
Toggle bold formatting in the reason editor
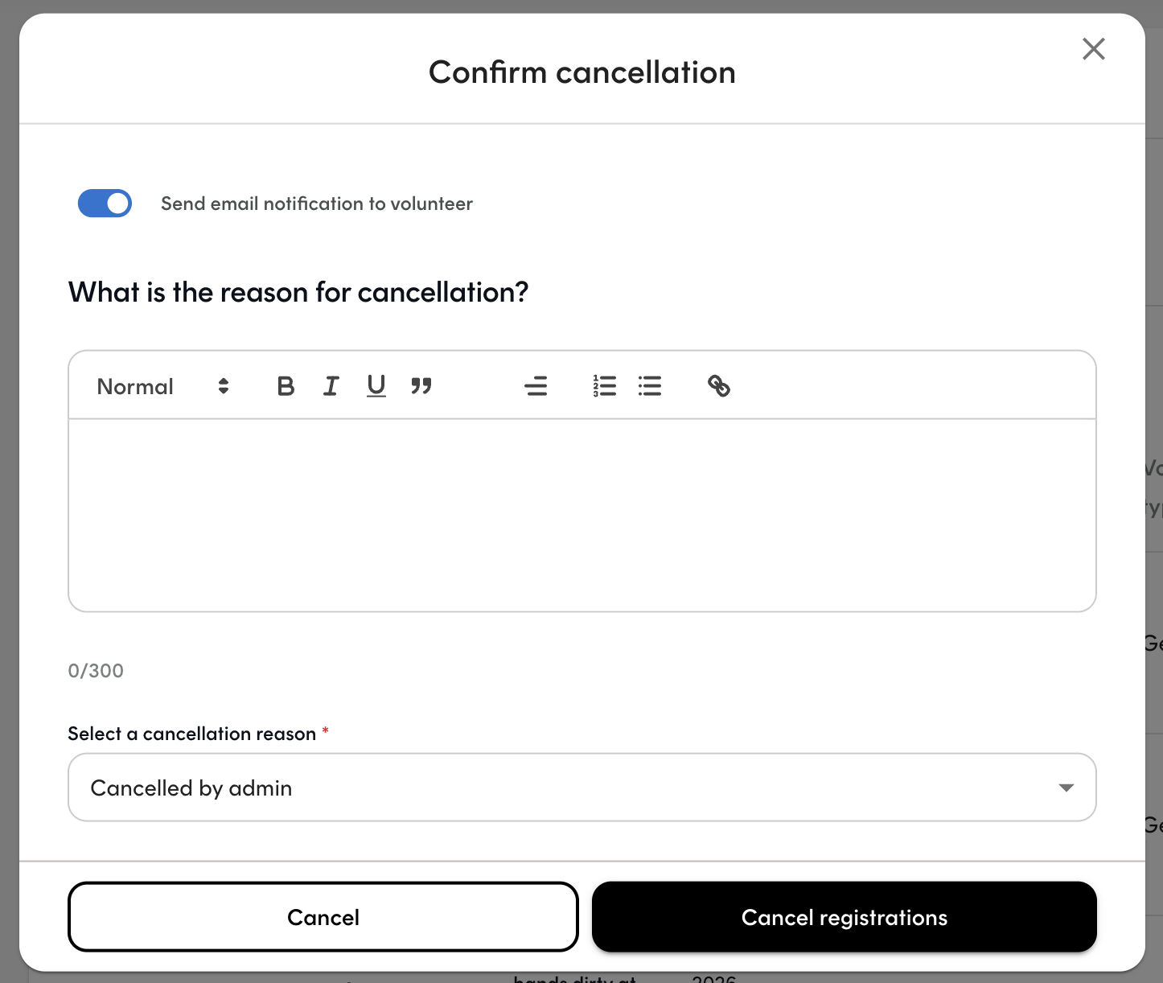(286, 386)
